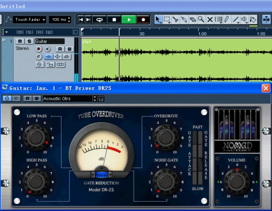Save preset with disk icon
The image size is (272, 211).
[101, 99]
